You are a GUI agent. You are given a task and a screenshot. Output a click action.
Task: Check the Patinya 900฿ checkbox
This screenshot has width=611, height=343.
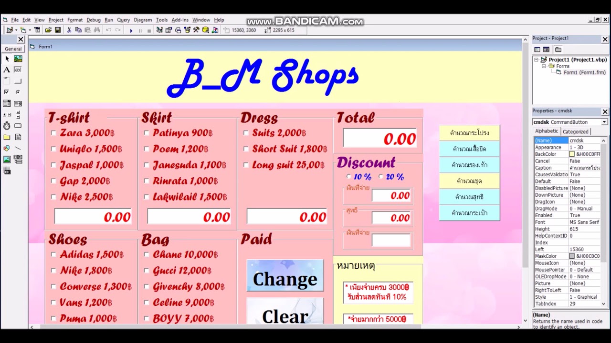[x=147, y=133]
